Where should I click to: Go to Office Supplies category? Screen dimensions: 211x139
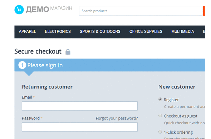[x=146, y=31]
